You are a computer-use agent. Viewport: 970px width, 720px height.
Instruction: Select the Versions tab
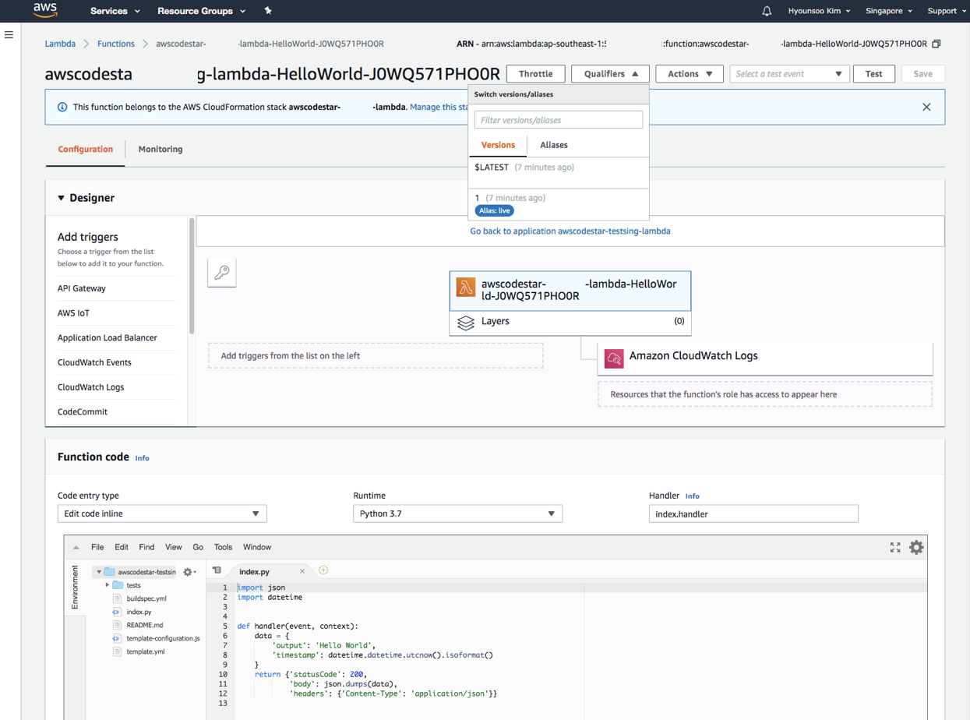pos(498,145)
